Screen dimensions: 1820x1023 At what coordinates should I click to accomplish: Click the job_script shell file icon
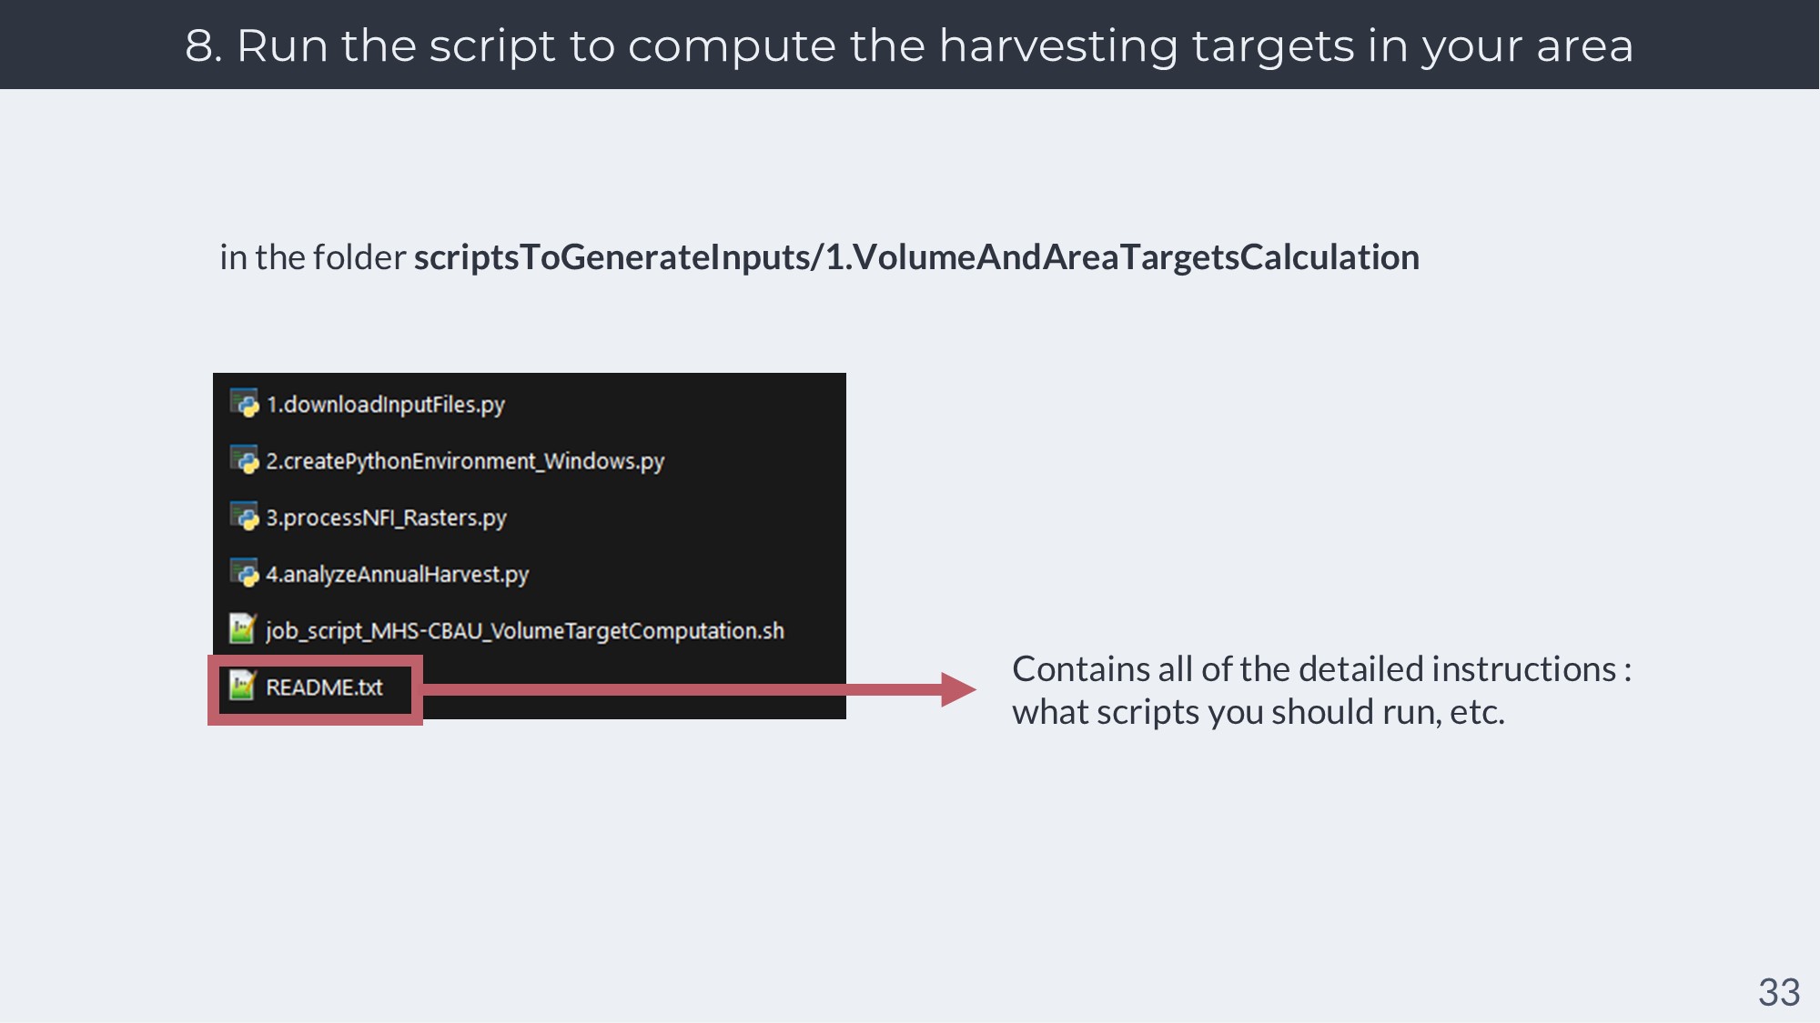click(x=242, y=629)
